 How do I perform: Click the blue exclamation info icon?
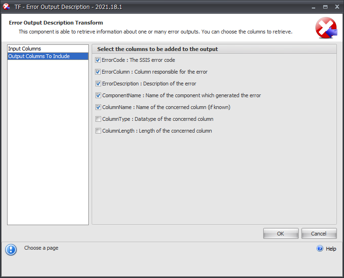tap(11, 250)
